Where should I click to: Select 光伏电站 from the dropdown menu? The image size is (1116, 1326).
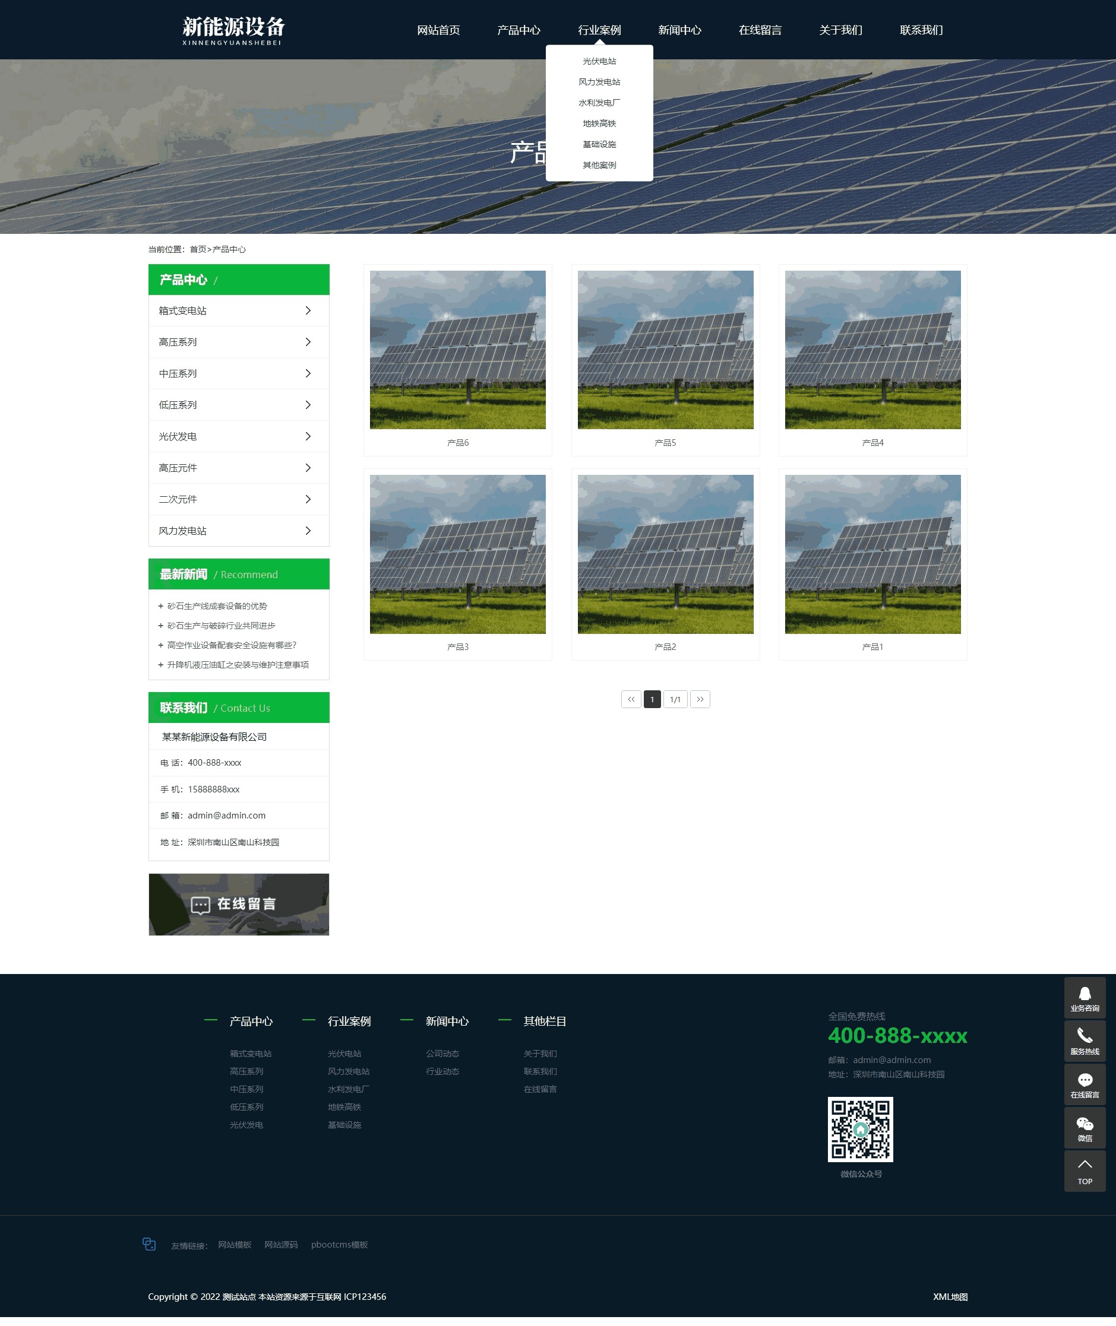point(599,61)
